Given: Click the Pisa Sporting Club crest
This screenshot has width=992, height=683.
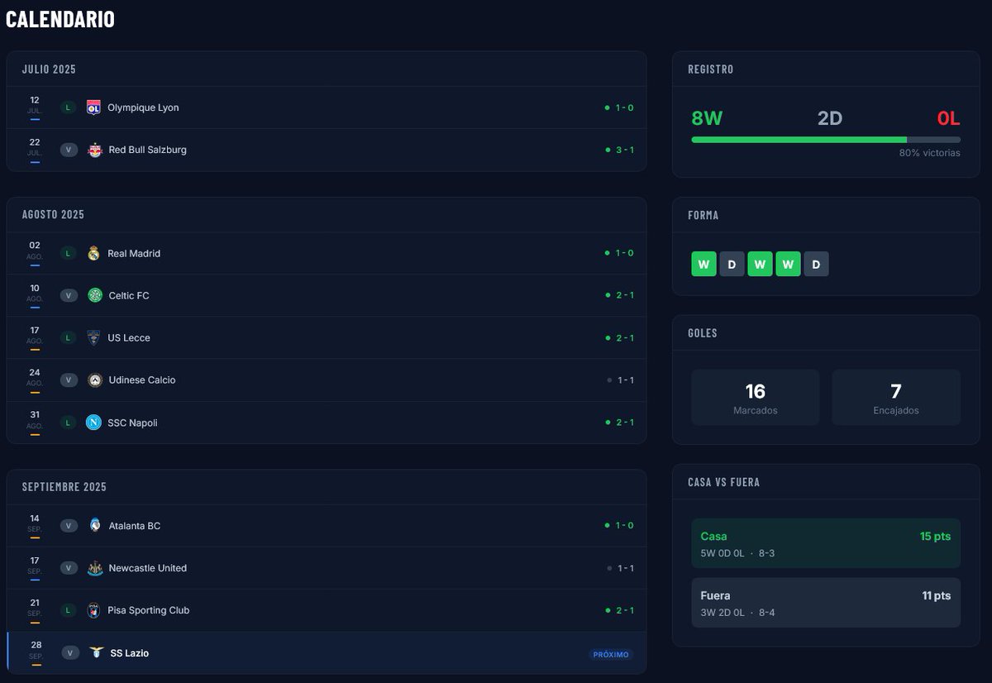Looking at the screenshot, I should pos(93,610).
